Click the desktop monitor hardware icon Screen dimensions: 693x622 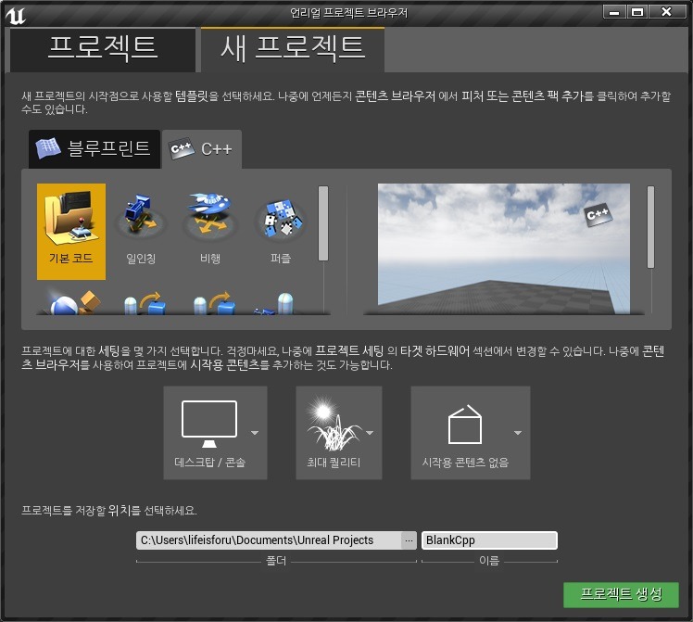209,424
